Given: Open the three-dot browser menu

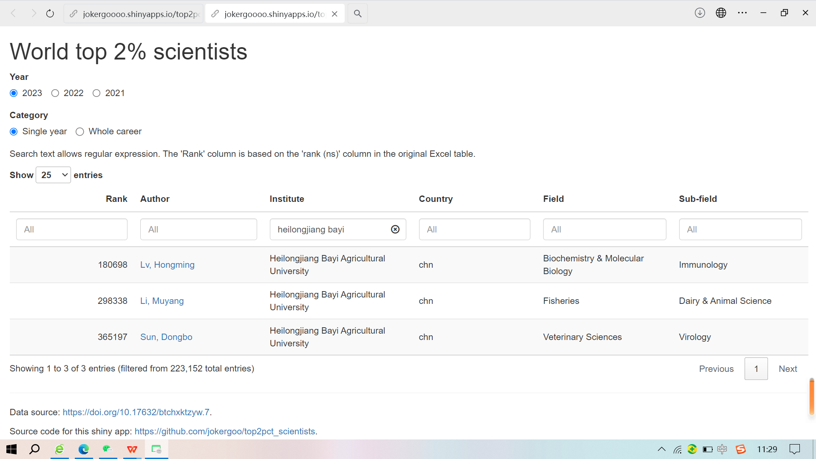Looking at the screenshot, I should point(742,13).
